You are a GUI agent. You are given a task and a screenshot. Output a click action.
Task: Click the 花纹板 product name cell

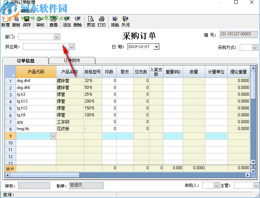click(70, 129)
